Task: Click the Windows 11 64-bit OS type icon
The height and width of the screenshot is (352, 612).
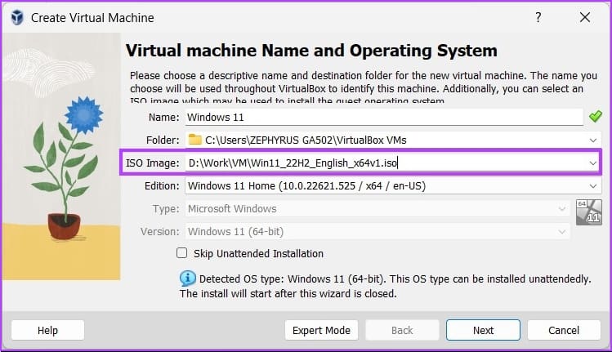Action: click(x=589, y=212)
